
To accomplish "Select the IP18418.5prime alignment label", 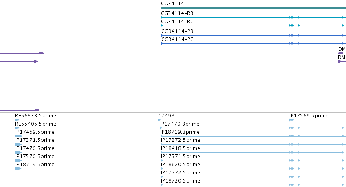I will pyautogui.click(x=181, y=148).
